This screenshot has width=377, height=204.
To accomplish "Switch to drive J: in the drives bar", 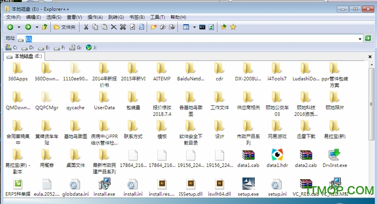I will (x=91, y=47).
